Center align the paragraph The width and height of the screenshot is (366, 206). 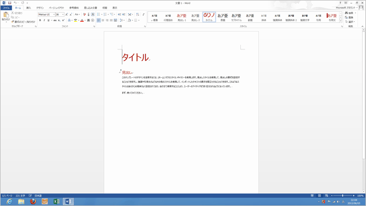click(x=103, y=21)
